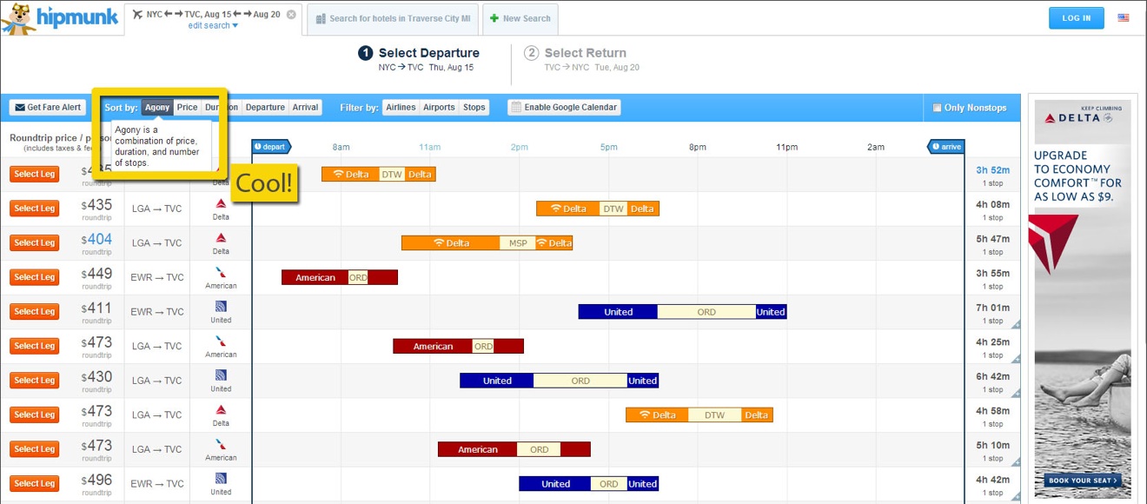The height and width of the screenshot is (504, 1147).
Task: Open the Airports filter
Action: coord(439,108)
